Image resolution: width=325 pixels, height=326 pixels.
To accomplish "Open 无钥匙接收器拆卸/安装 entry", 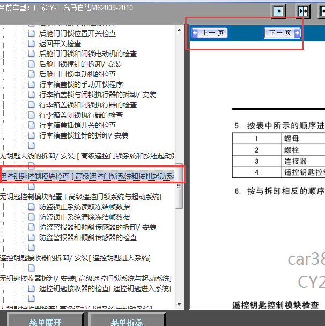I will coord(86,278).
